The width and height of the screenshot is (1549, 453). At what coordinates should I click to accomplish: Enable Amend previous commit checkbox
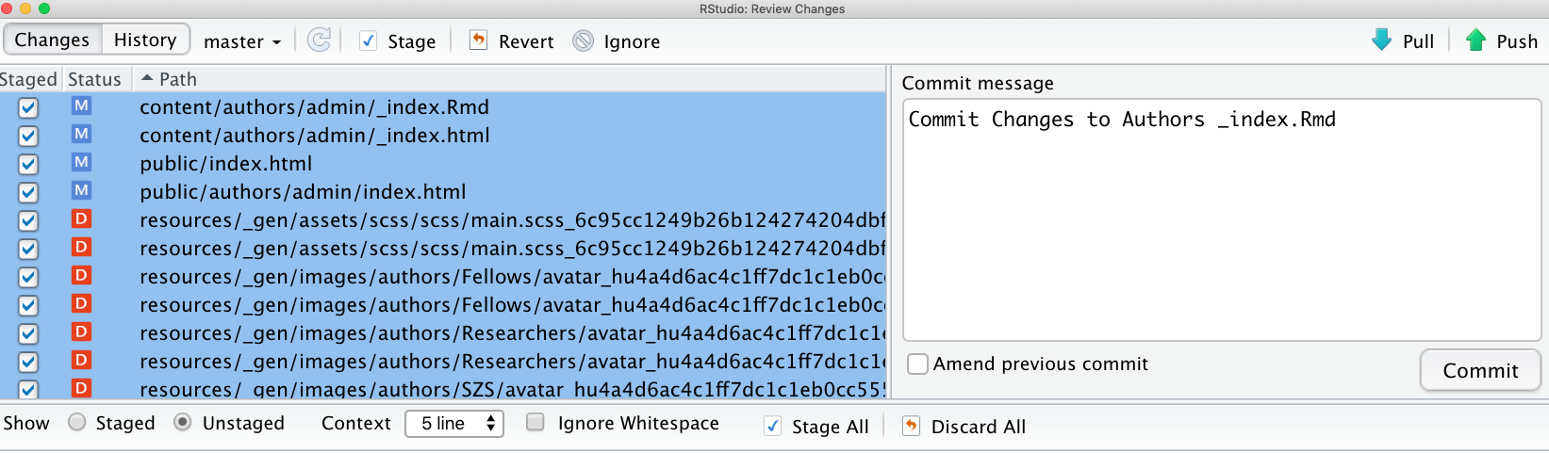(x=917, y=364)
